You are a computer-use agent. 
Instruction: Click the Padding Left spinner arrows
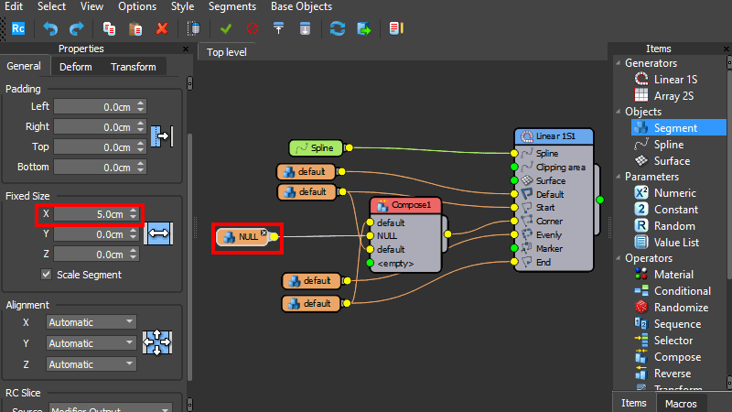pyautogui.click(x=140, y=106)
